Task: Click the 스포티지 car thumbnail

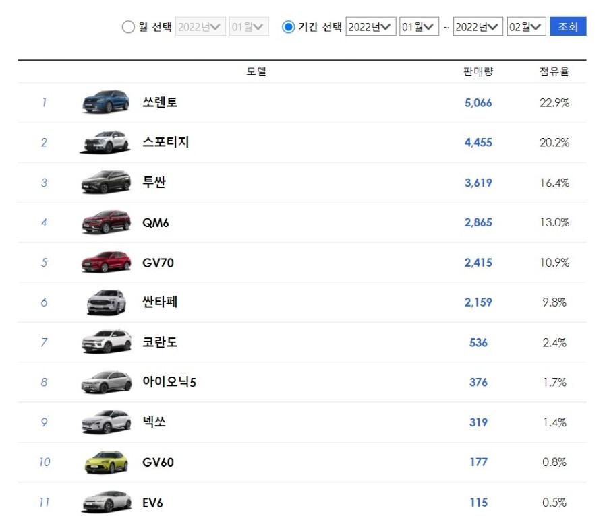Action: coord(106,142)
